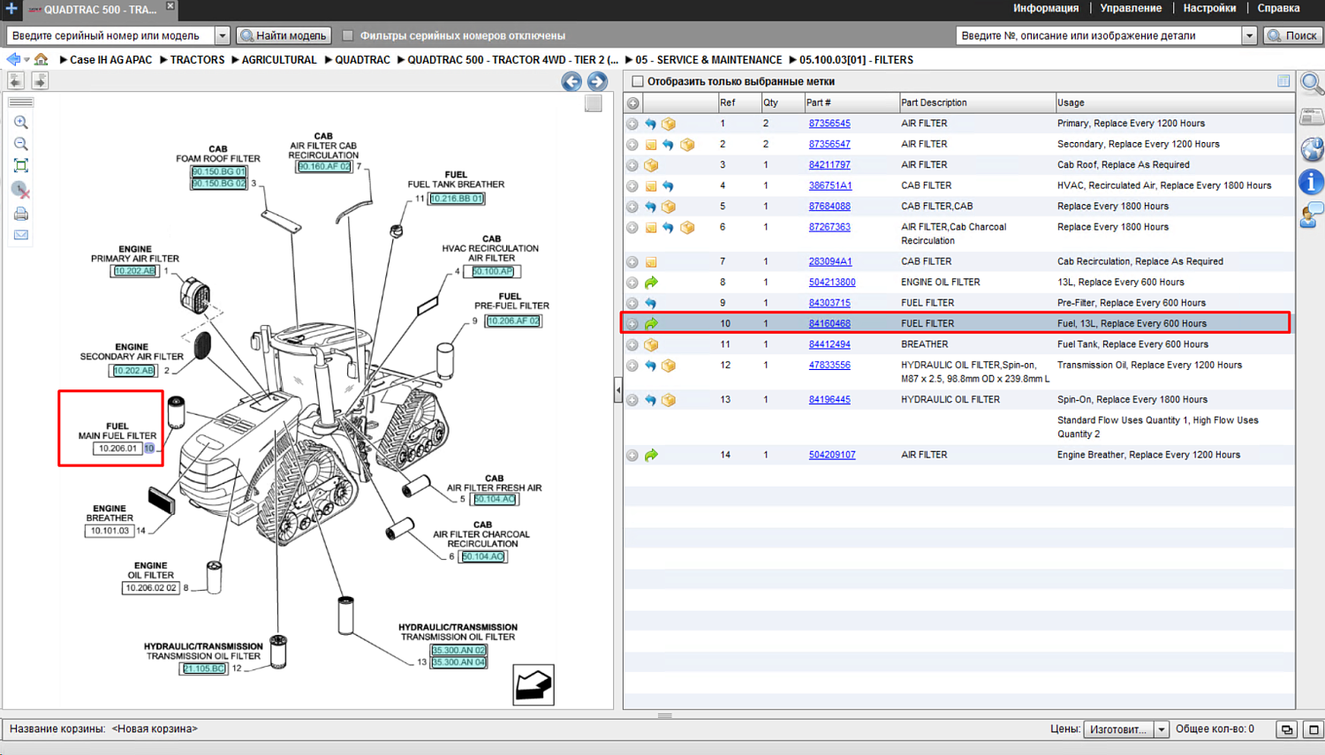1325x755 pixels.
Task: Toggle the square box atop the diagram
Action: click(x=594, y=102)
